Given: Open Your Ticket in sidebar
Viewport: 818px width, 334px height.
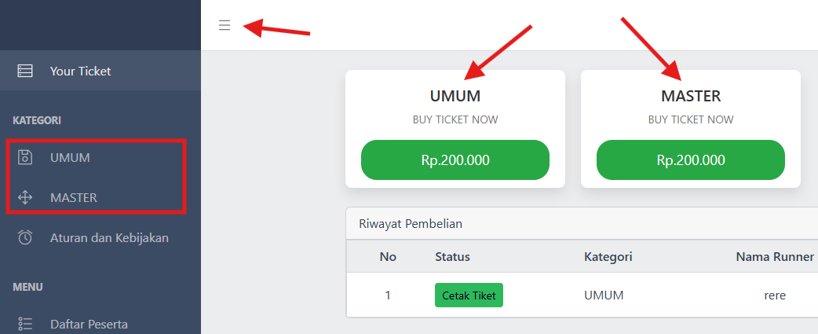Looking at the screenshot, I should [80, 71].
